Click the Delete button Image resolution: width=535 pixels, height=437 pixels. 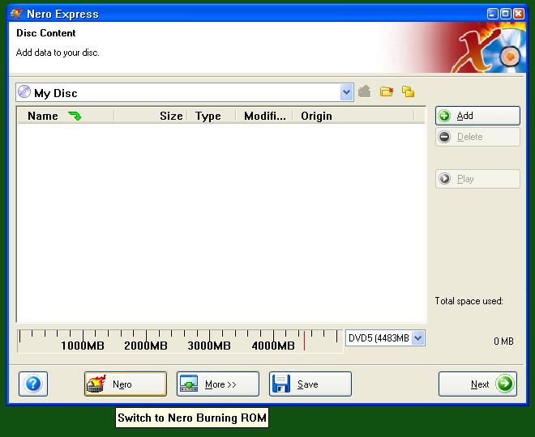(x=477, y=137)
